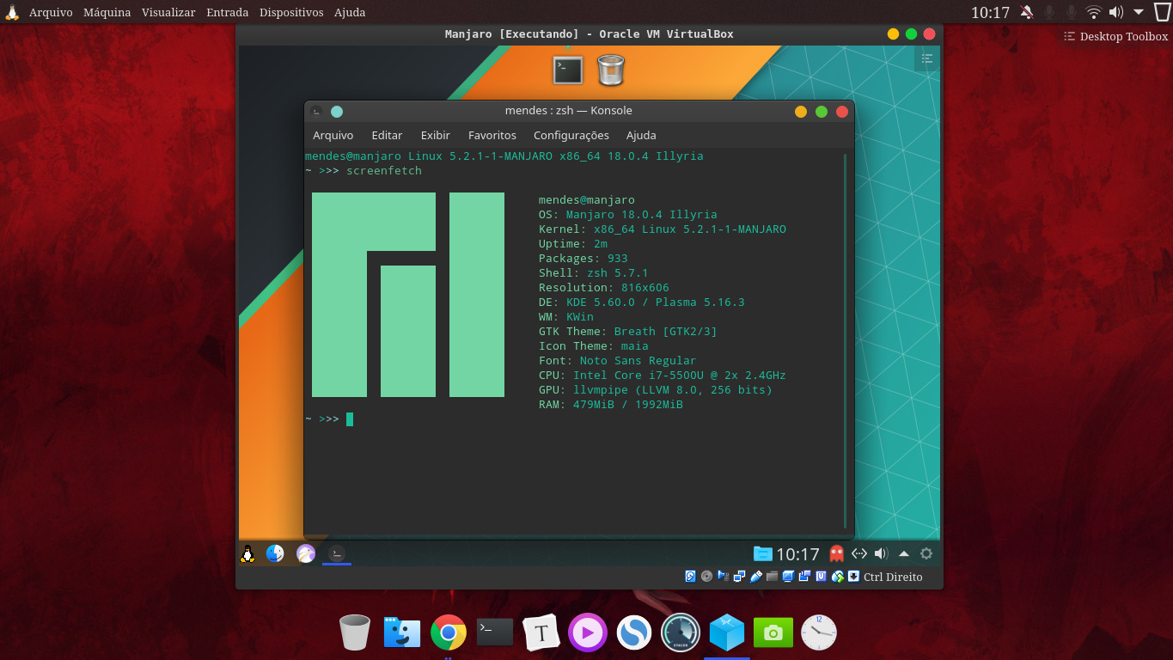
Task: Open the network adapters indicator in VirtualBox status bar
Action: coord(739,577)
